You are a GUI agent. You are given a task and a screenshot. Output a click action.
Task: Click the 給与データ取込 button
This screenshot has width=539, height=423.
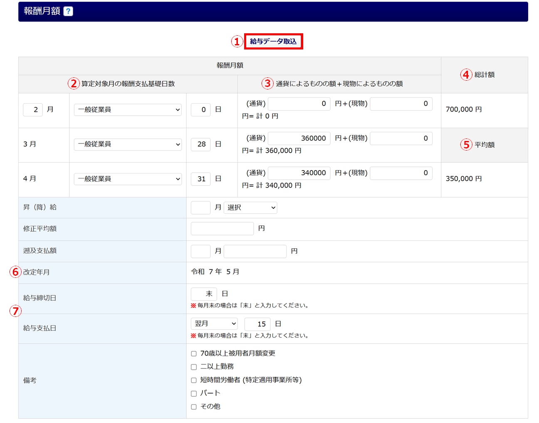pos(273,41)
